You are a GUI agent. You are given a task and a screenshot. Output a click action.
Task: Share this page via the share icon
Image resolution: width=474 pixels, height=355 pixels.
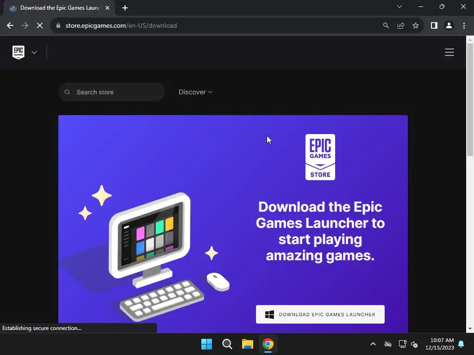click(401, 26)
